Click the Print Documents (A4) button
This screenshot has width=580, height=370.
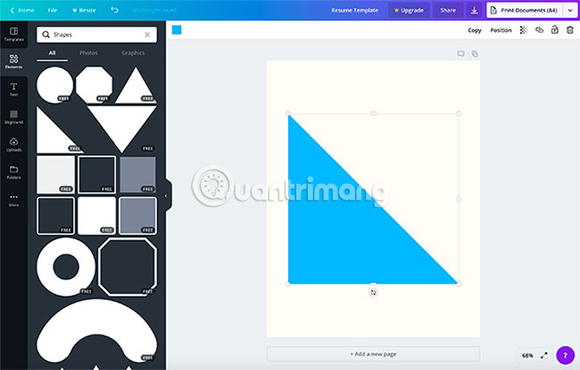pyautogui.click(x=525, y=11)
